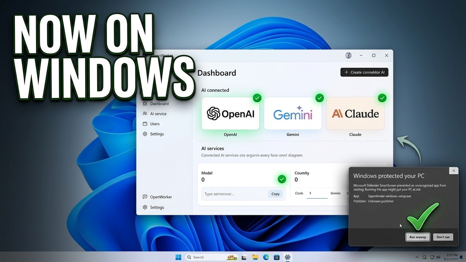Screen dimensions: 466x262
Task: Open the Gemini logo card
Action: click(x=293, y=113)
